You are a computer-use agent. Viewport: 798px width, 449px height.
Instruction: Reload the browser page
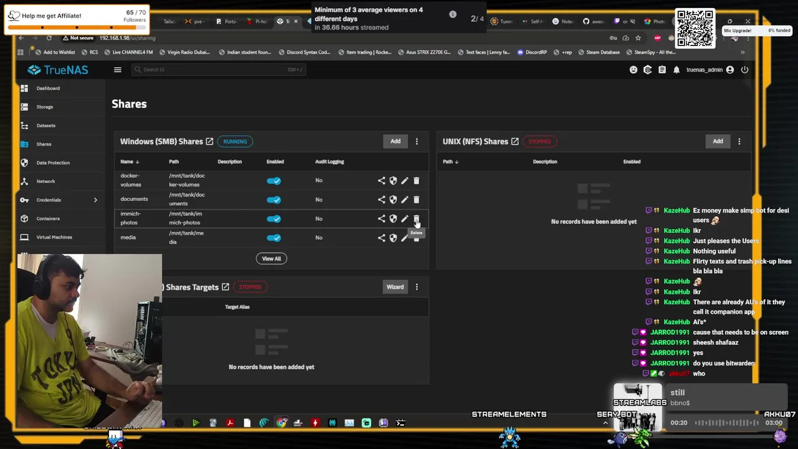tap(49, 38)
